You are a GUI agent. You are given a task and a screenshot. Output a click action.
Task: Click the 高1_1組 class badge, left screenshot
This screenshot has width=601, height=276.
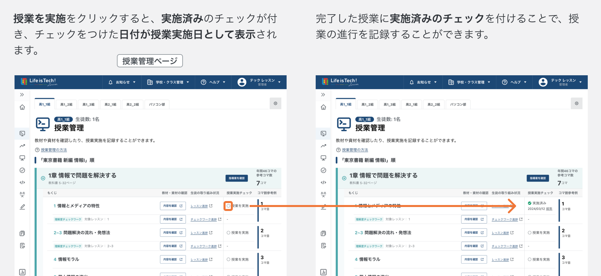point(63,120)
